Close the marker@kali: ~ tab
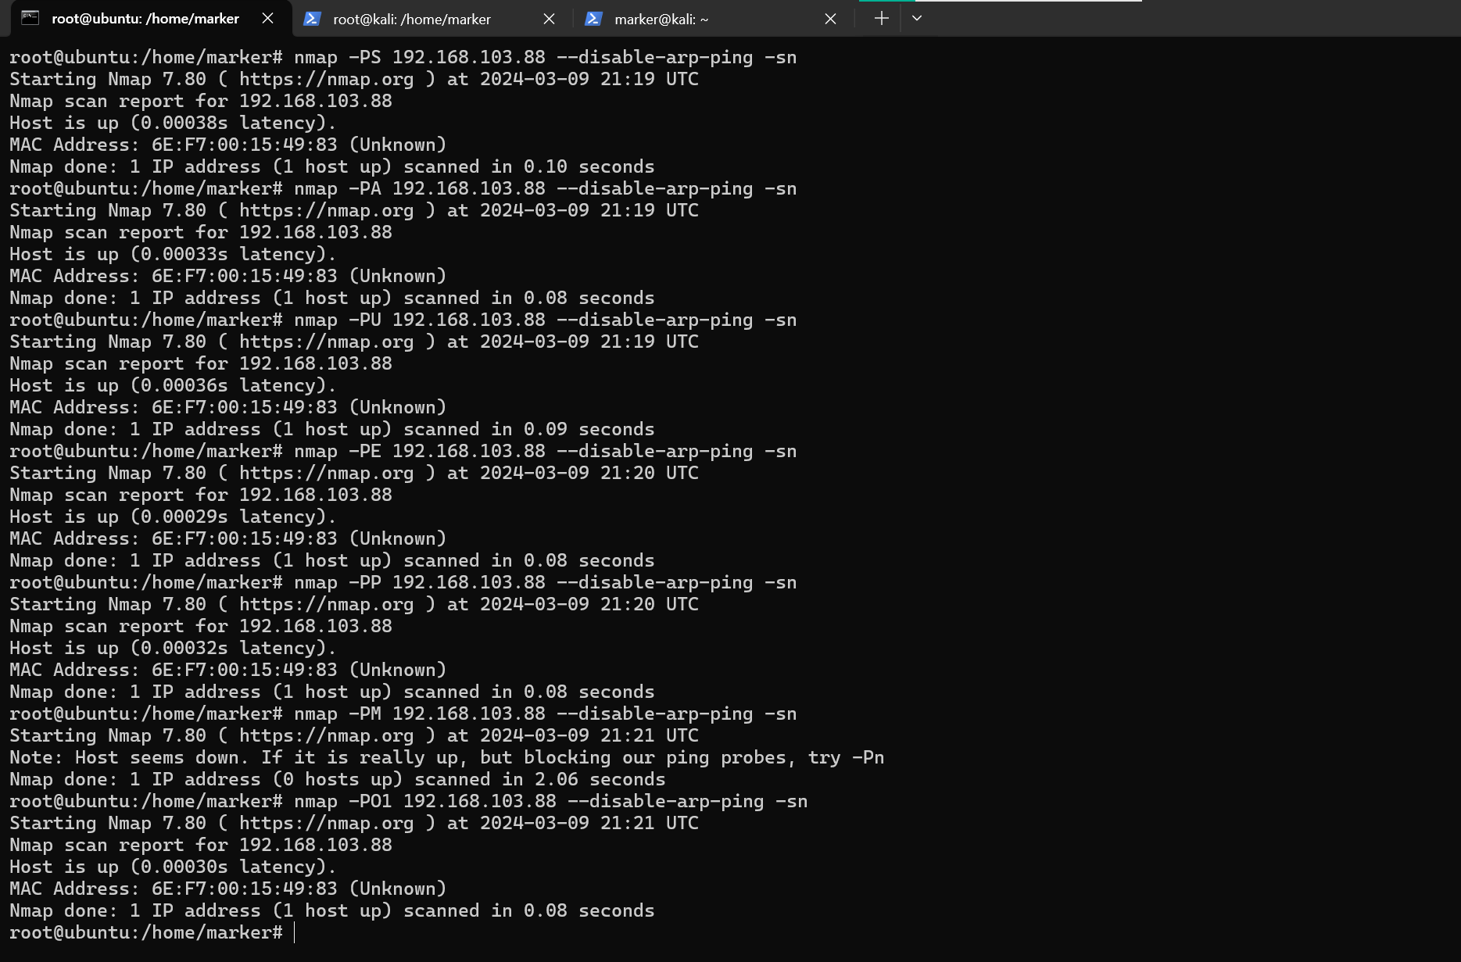The image size is (1461, 962). [830, 19]
